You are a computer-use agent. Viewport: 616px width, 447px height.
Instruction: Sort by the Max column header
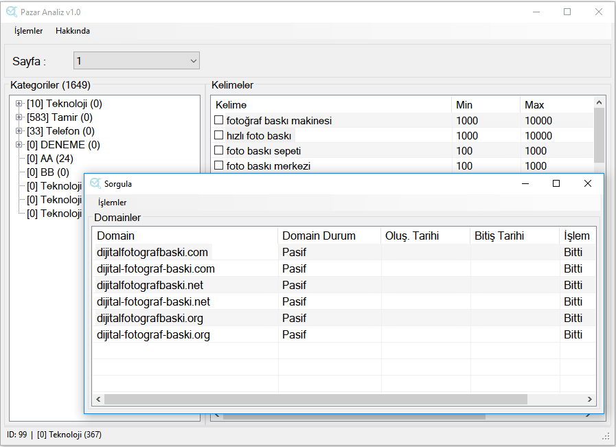[x=557, y=105]
